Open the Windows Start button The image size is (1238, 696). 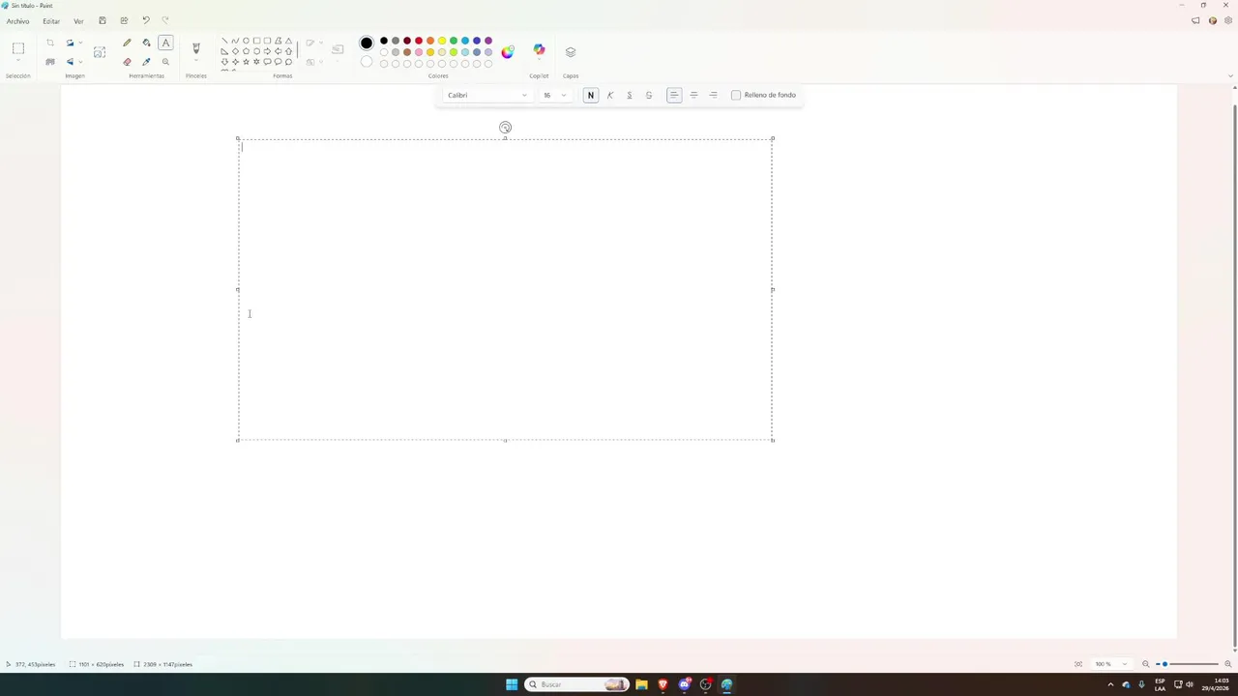click(512, 684)
